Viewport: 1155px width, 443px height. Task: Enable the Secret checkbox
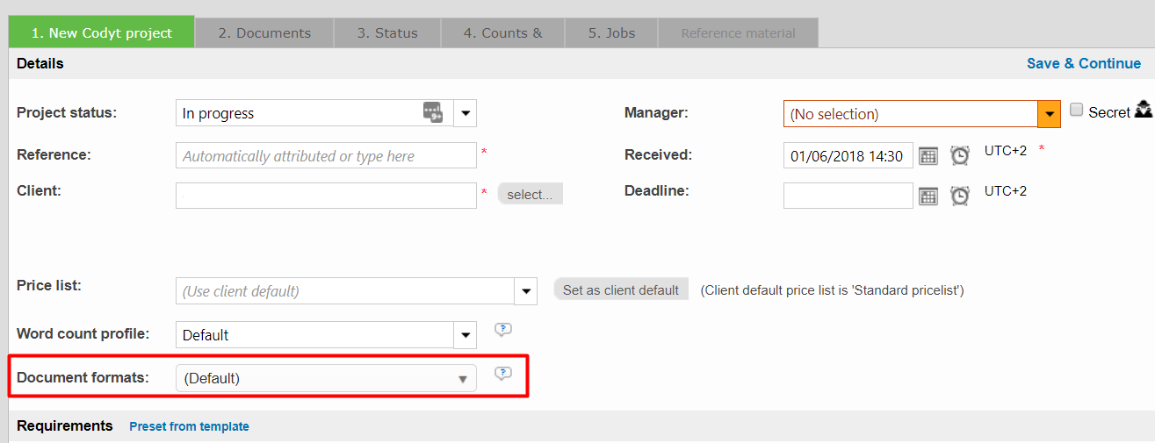pyautogui.click(x=1076, y=111)
